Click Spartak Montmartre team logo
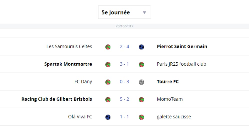 click(108, 64)
